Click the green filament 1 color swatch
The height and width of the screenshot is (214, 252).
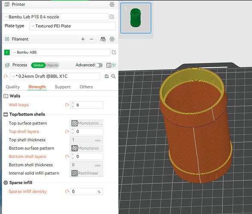pos(7,52)
